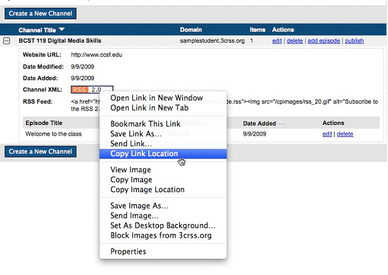Choose Open Link in New Tab
Screen dimensions: 388x275
148,108
